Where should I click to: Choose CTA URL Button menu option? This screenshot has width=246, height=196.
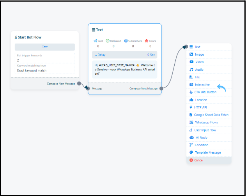pyautogui.click(x=205, y=92)
